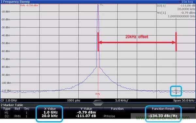Click the PhNoise function cell
The width and height of the screenshot is (196, 123).
[109, 116]
